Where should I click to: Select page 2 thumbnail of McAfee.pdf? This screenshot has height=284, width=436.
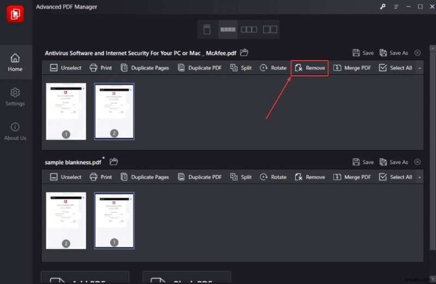click(114, 111)
